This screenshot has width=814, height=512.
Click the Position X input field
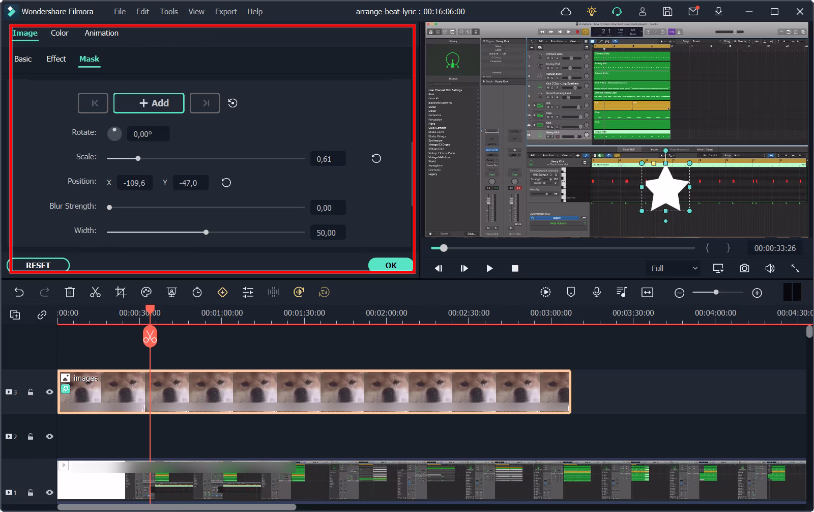(x=134, y=183)
